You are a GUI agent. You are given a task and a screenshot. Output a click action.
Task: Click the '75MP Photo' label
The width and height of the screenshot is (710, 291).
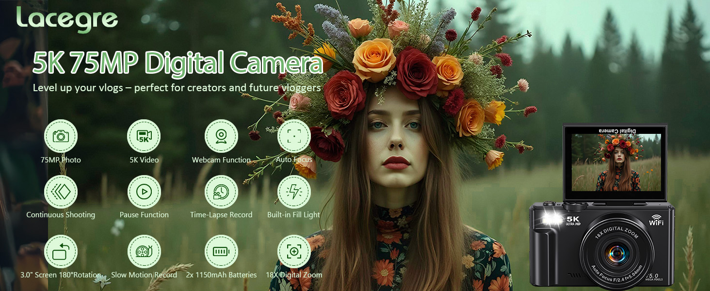[61, 160]
